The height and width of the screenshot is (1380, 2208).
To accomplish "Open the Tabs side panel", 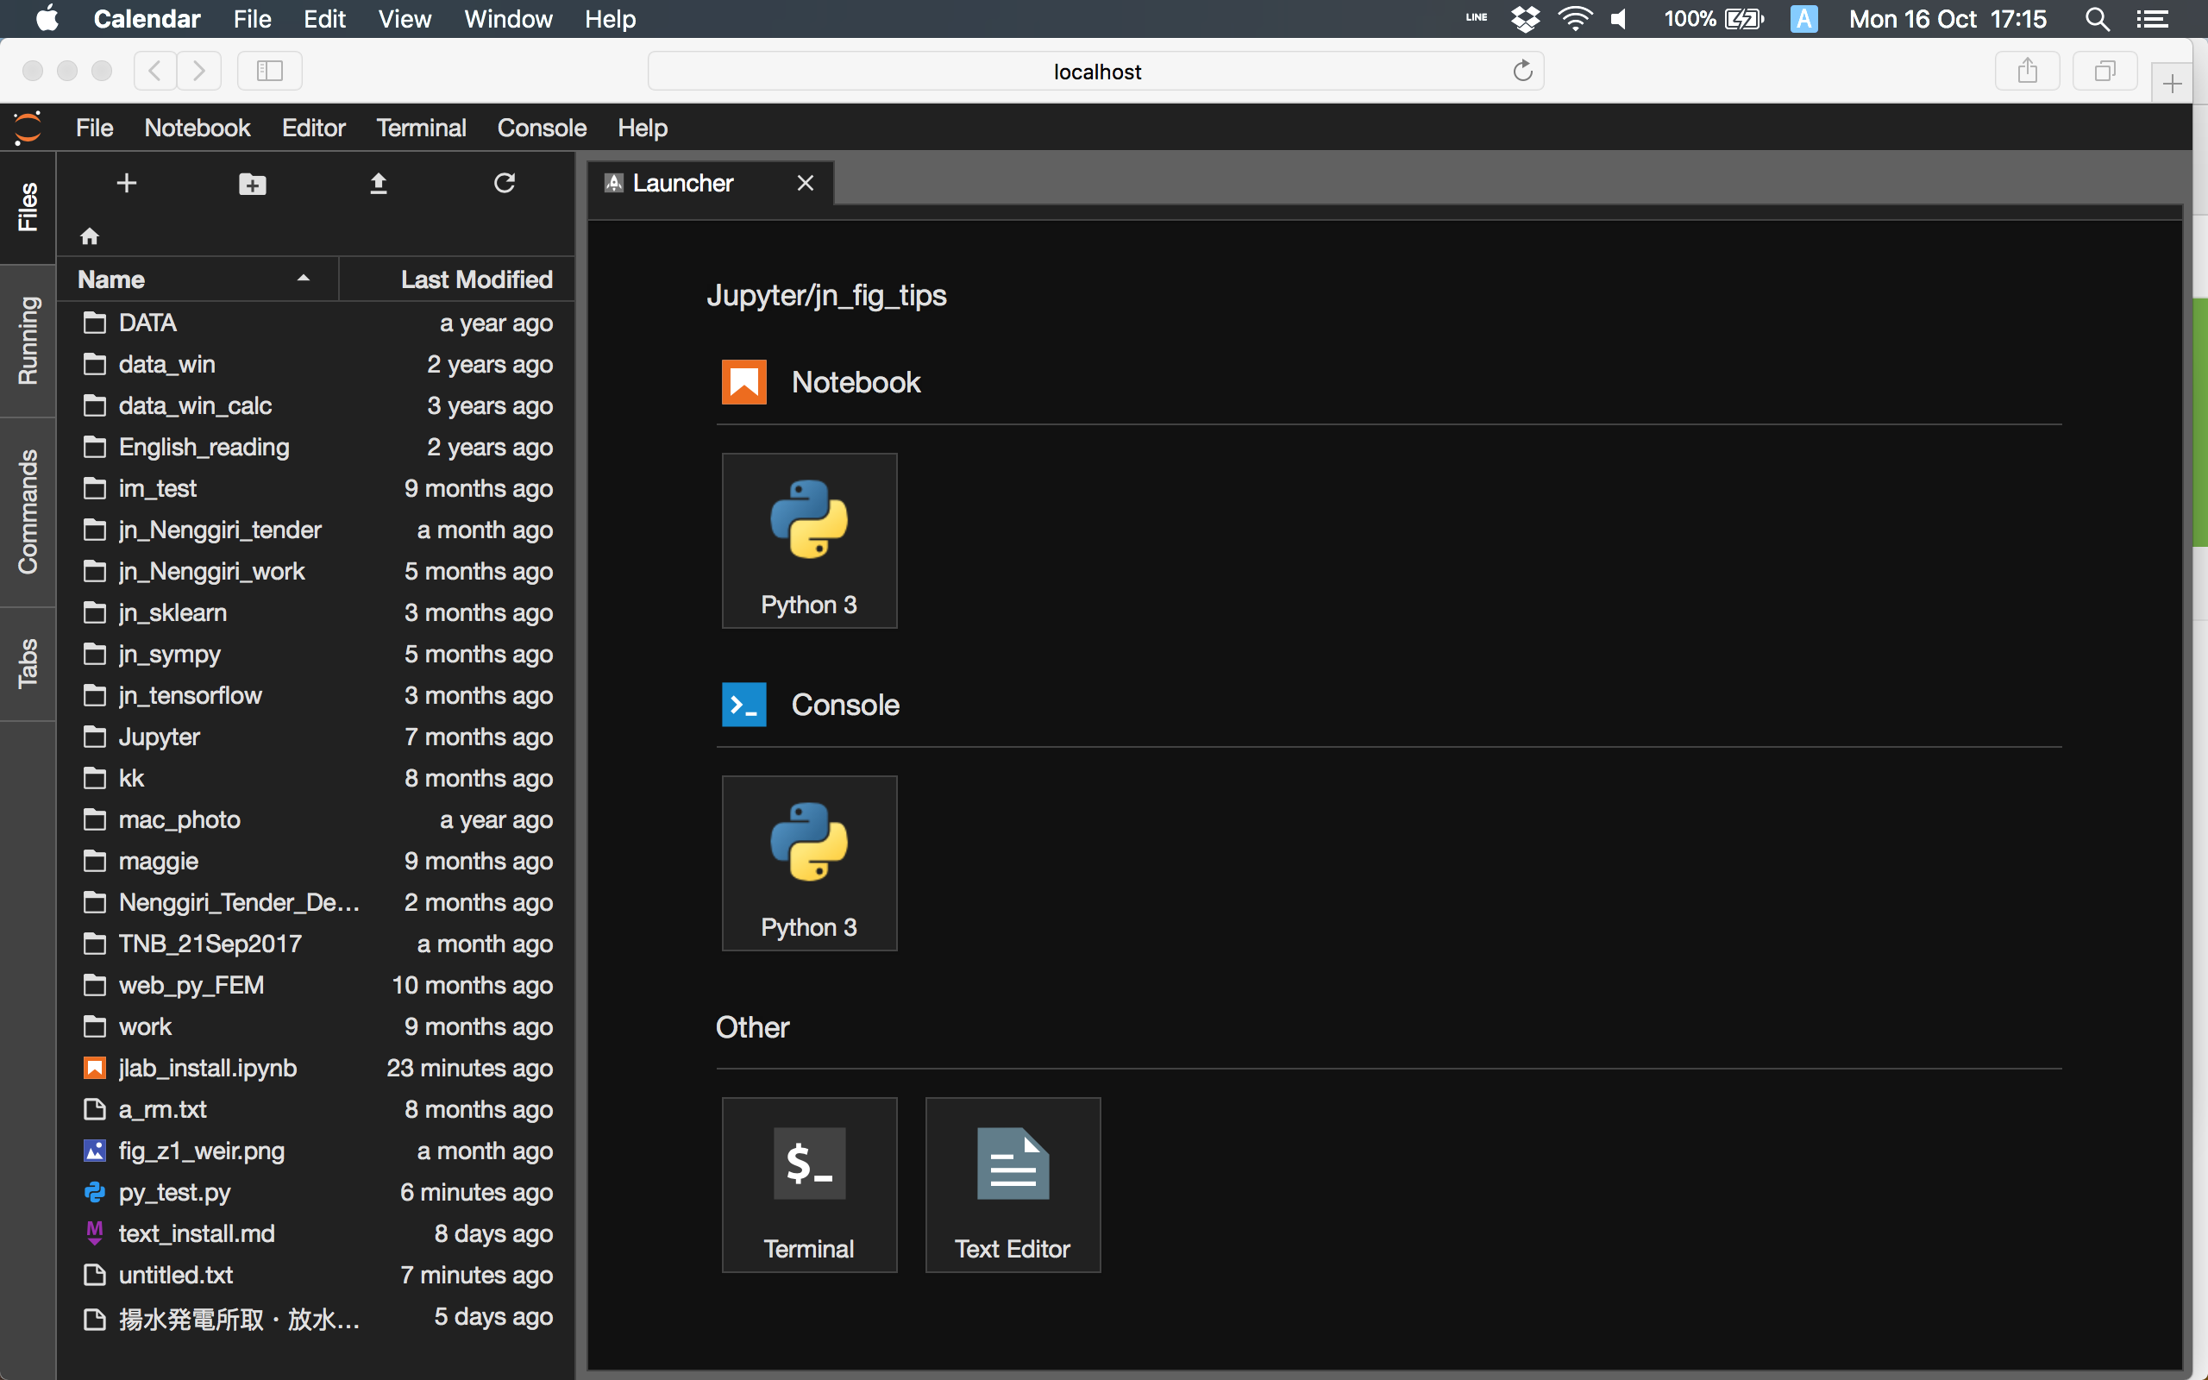I will click(28, 663).
